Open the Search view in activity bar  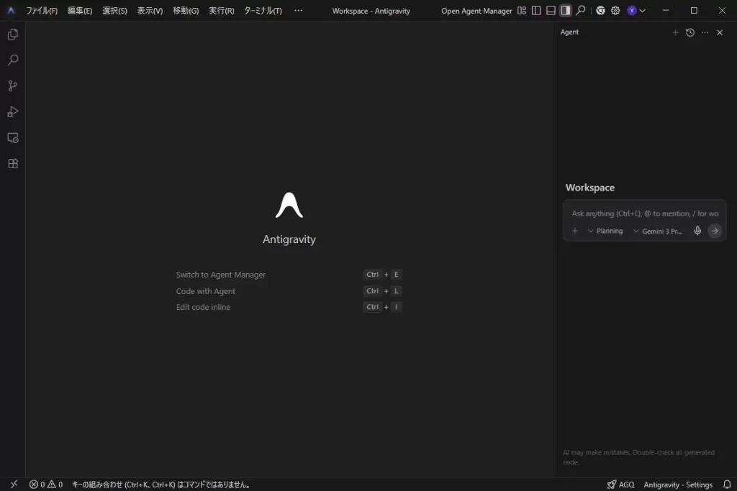13,60
